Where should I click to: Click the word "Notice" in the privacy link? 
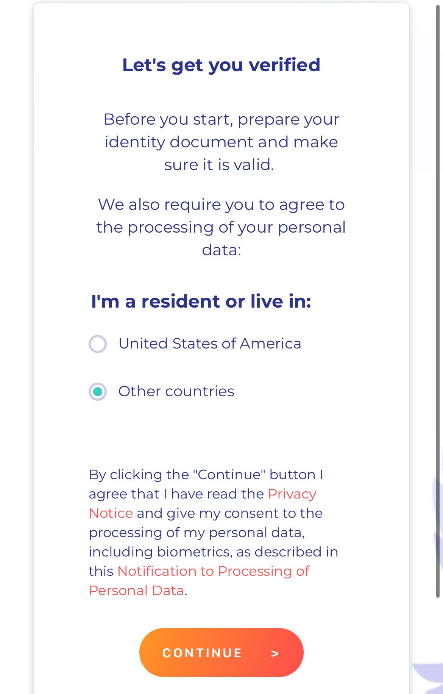click(111, 513)
